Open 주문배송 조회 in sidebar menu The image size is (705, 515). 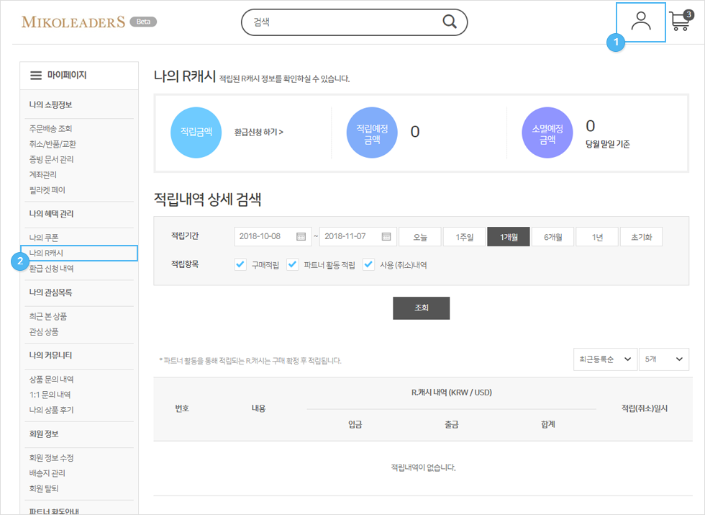click(x=50, y=128)
